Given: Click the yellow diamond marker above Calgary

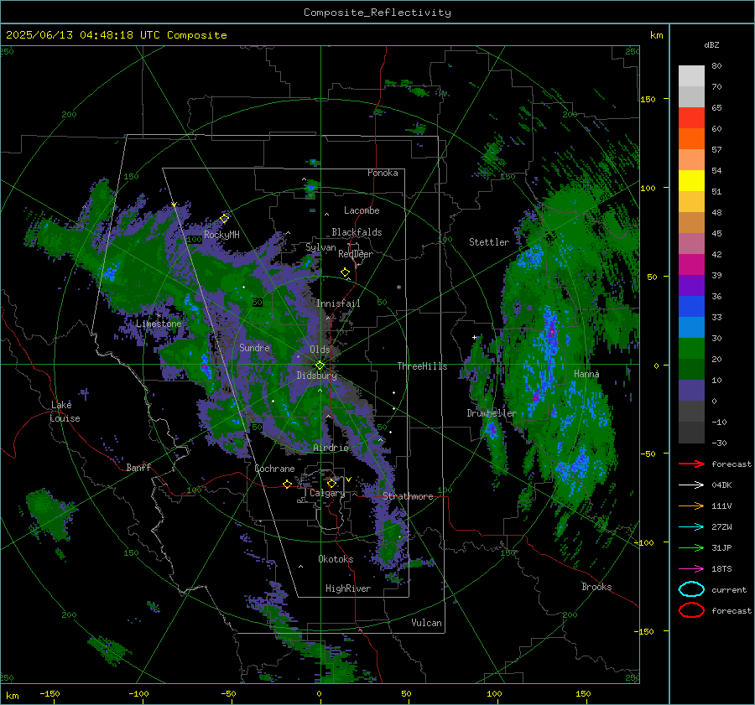Looking at the screenshot, I should pyautogui.click(x=331, y=483).
